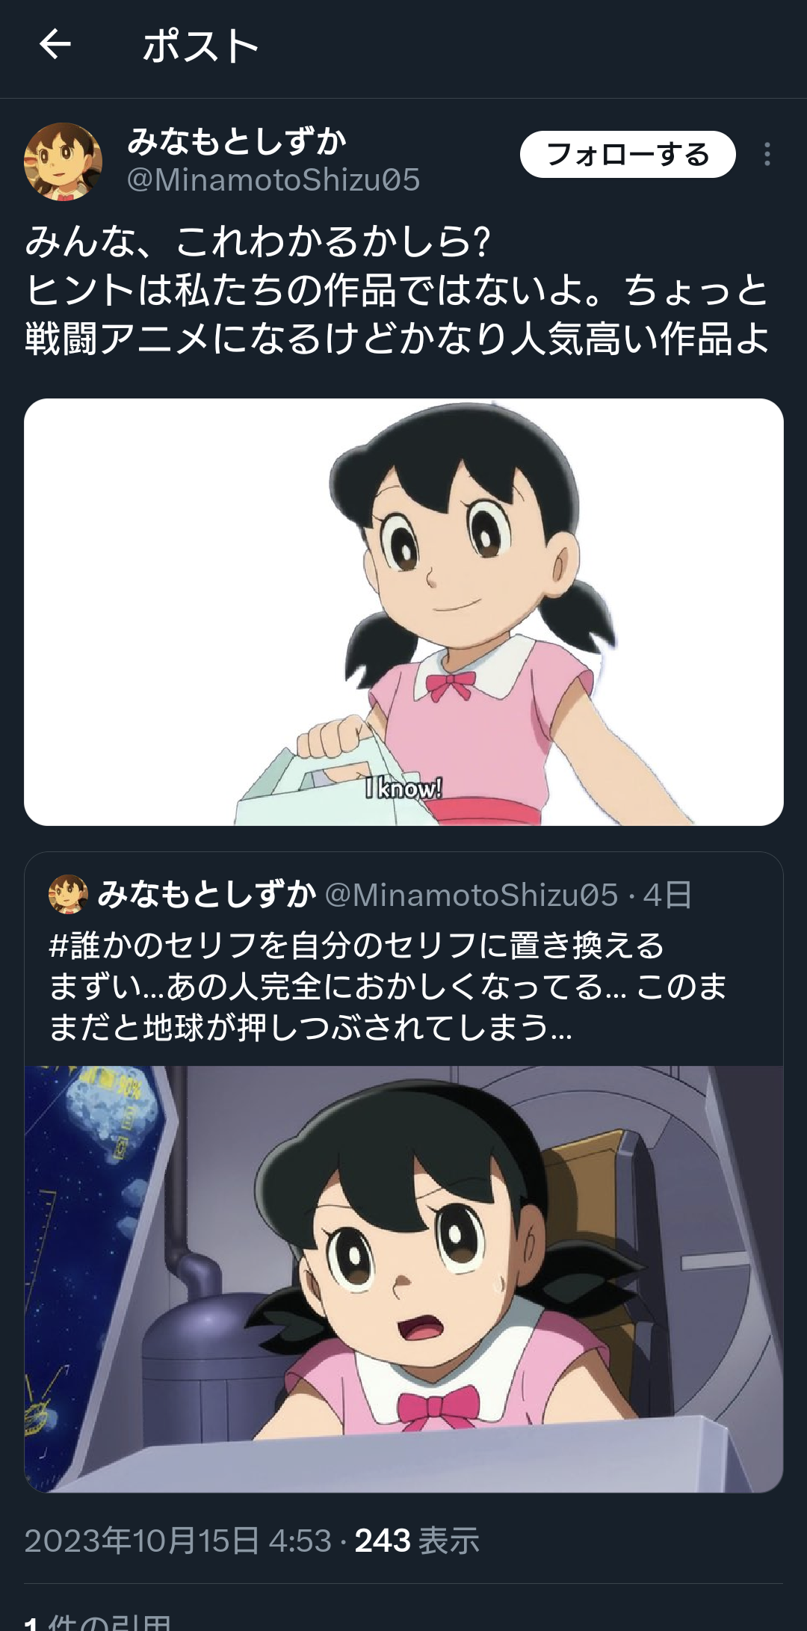Tap the ポスト page title
The width and height of the screenshot is (807, 1631).
pyautogui.click(x=200, y=46)
